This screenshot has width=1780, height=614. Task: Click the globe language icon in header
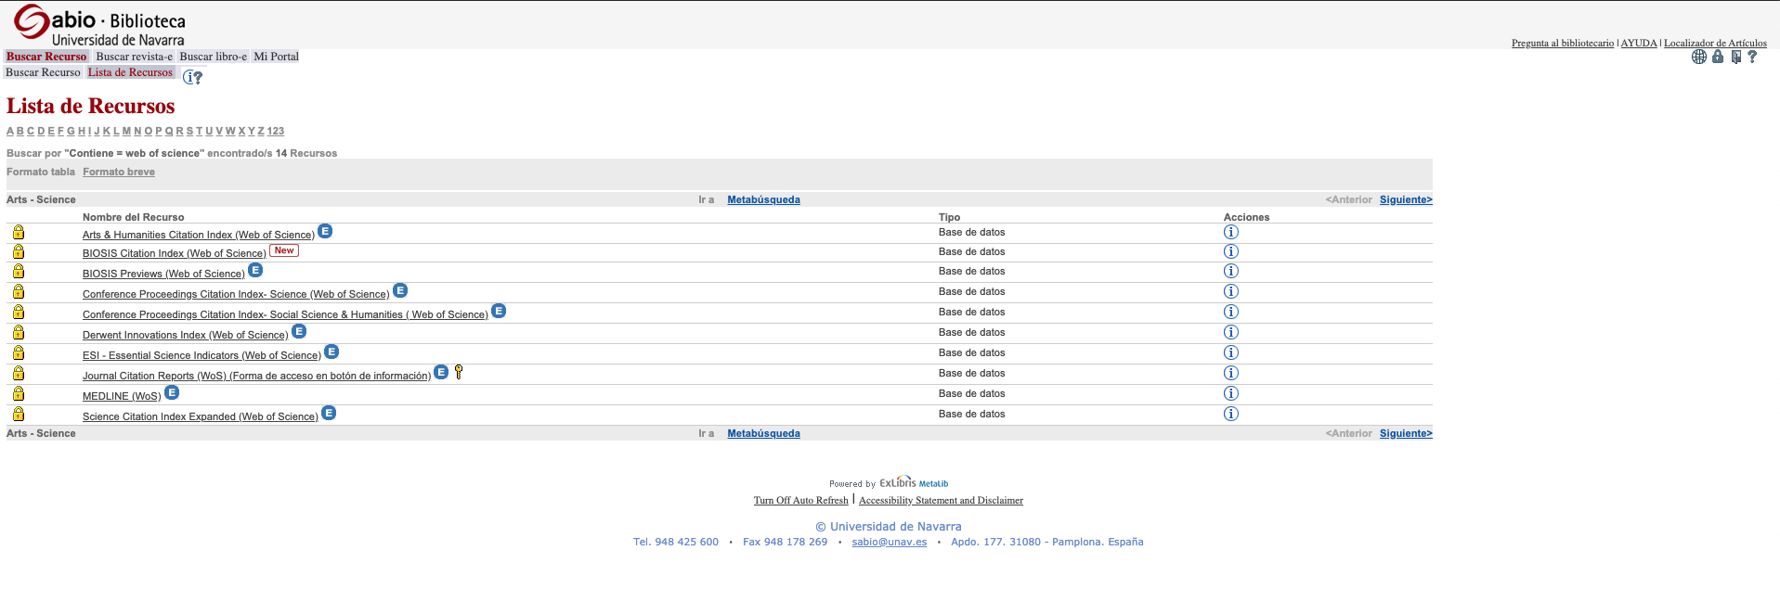(1698, 57)
